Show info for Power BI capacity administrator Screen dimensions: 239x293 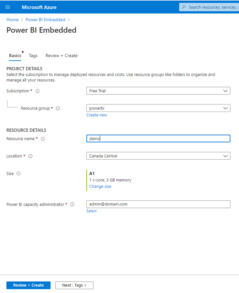coord(72,204)
